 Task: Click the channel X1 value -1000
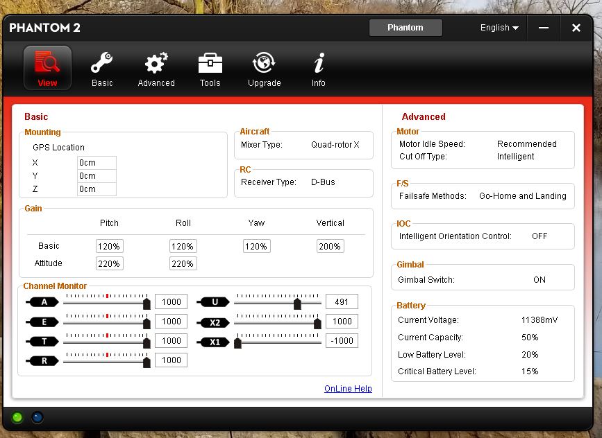342,341
